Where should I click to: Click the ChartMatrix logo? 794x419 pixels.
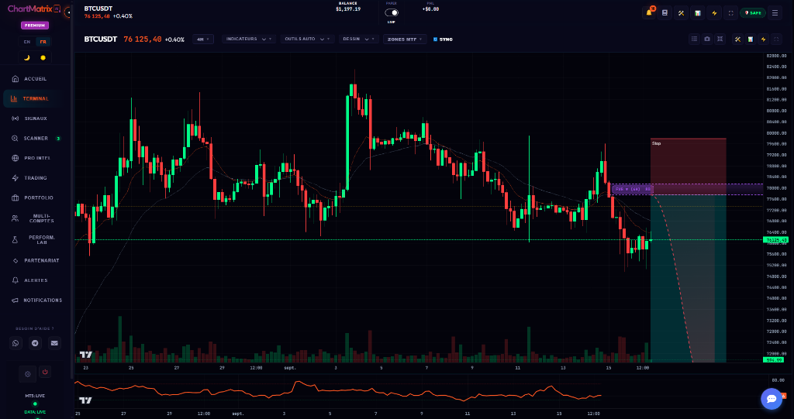tap(34, 9)
